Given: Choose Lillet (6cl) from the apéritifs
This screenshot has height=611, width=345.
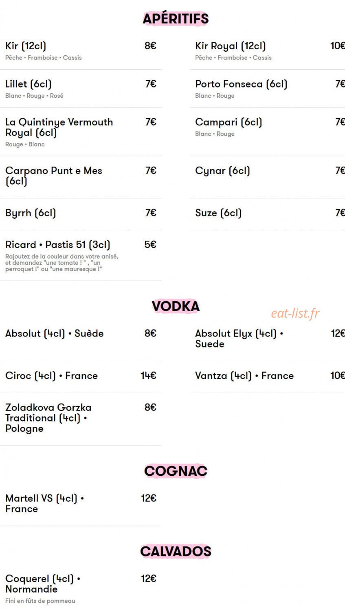Looking at the screenshot, I should point(81,89).
